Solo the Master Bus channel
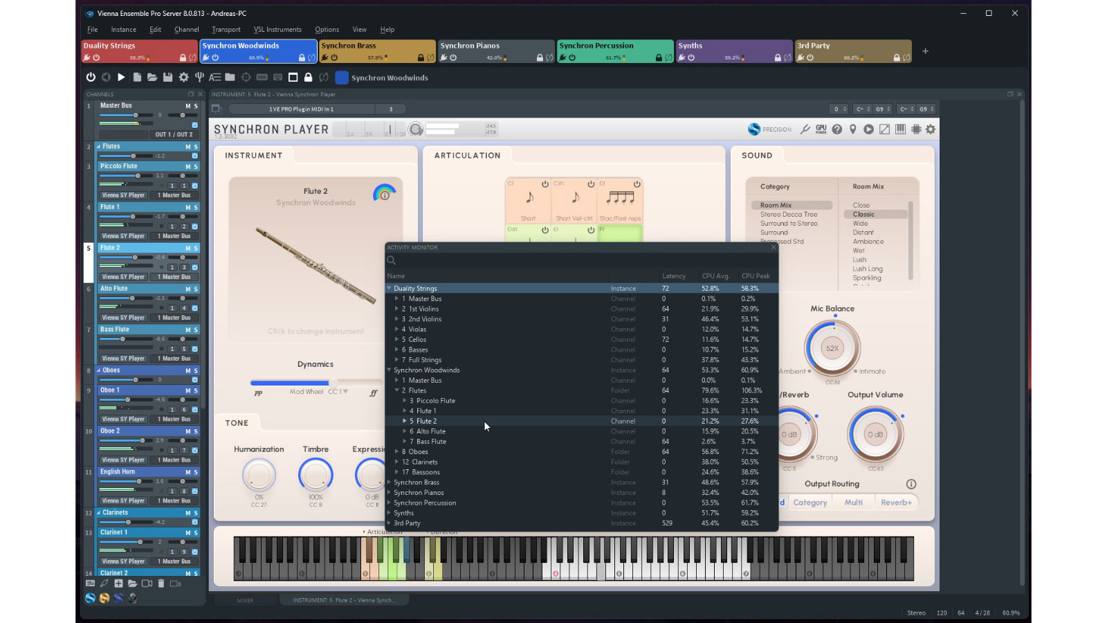The image size is (1107, 623). [x=196, y=106]
